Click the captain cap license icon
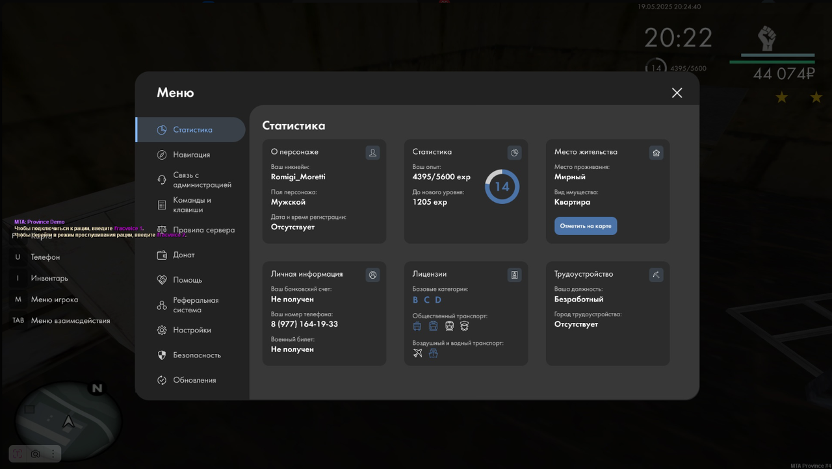832x469 pixels. click(x=464, y=326)
